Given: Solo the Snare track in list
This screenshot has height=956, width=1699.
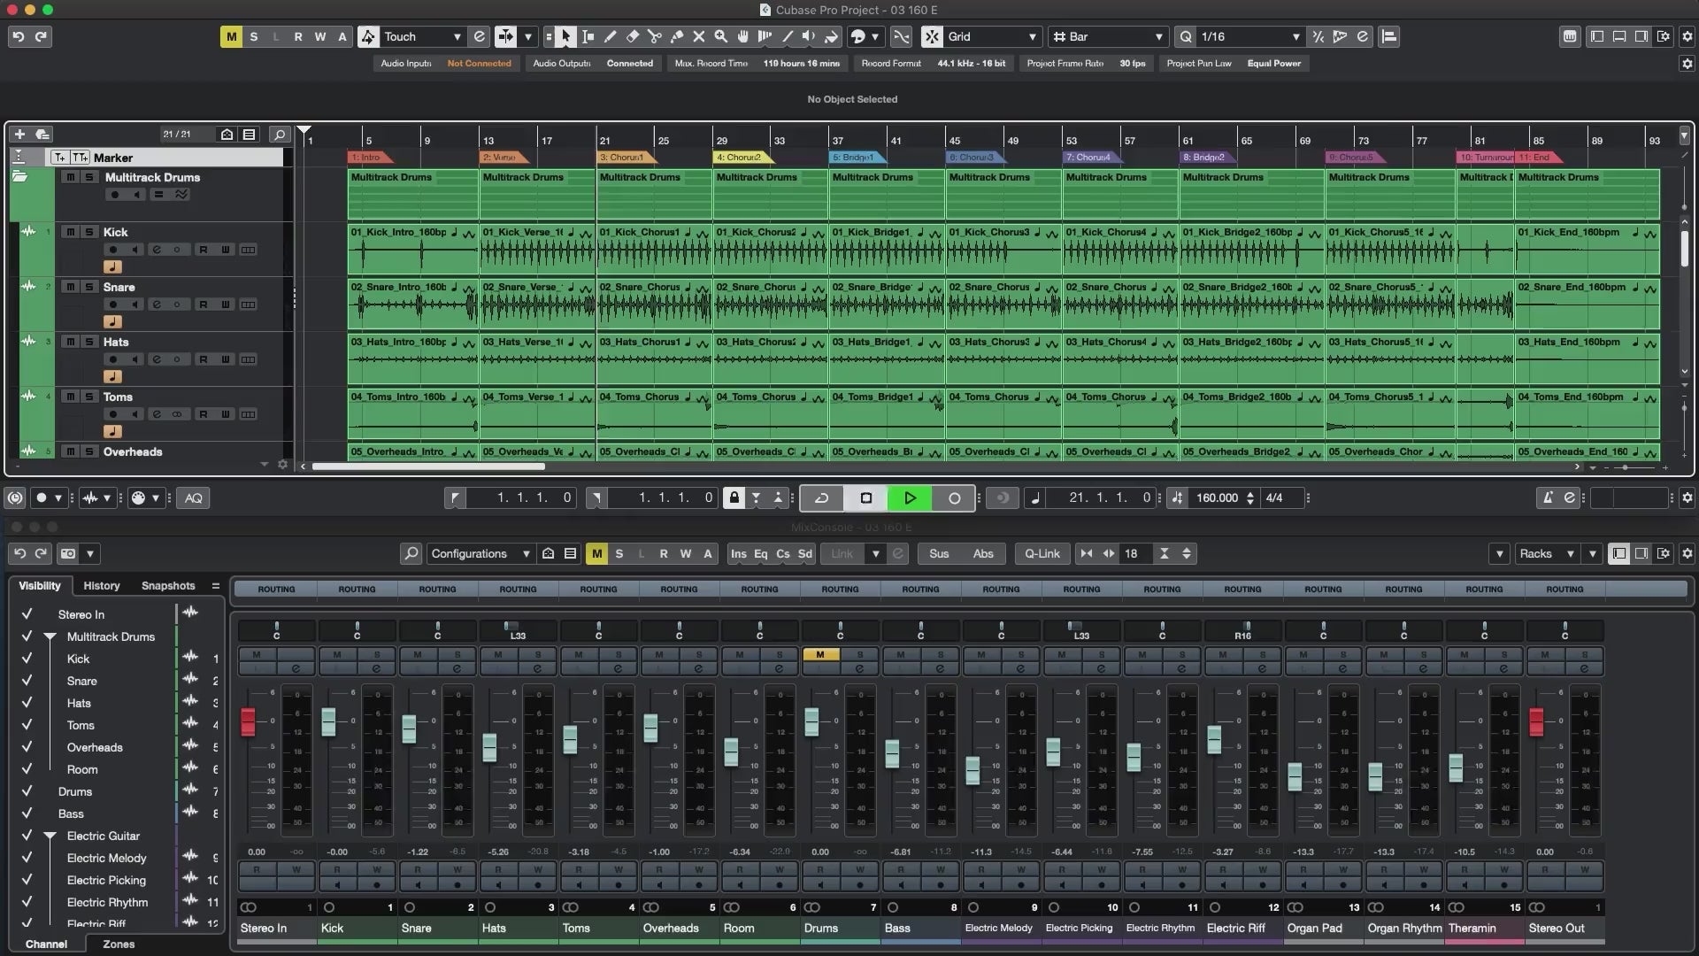Looking at the screenshot, I should coord(89,287).
